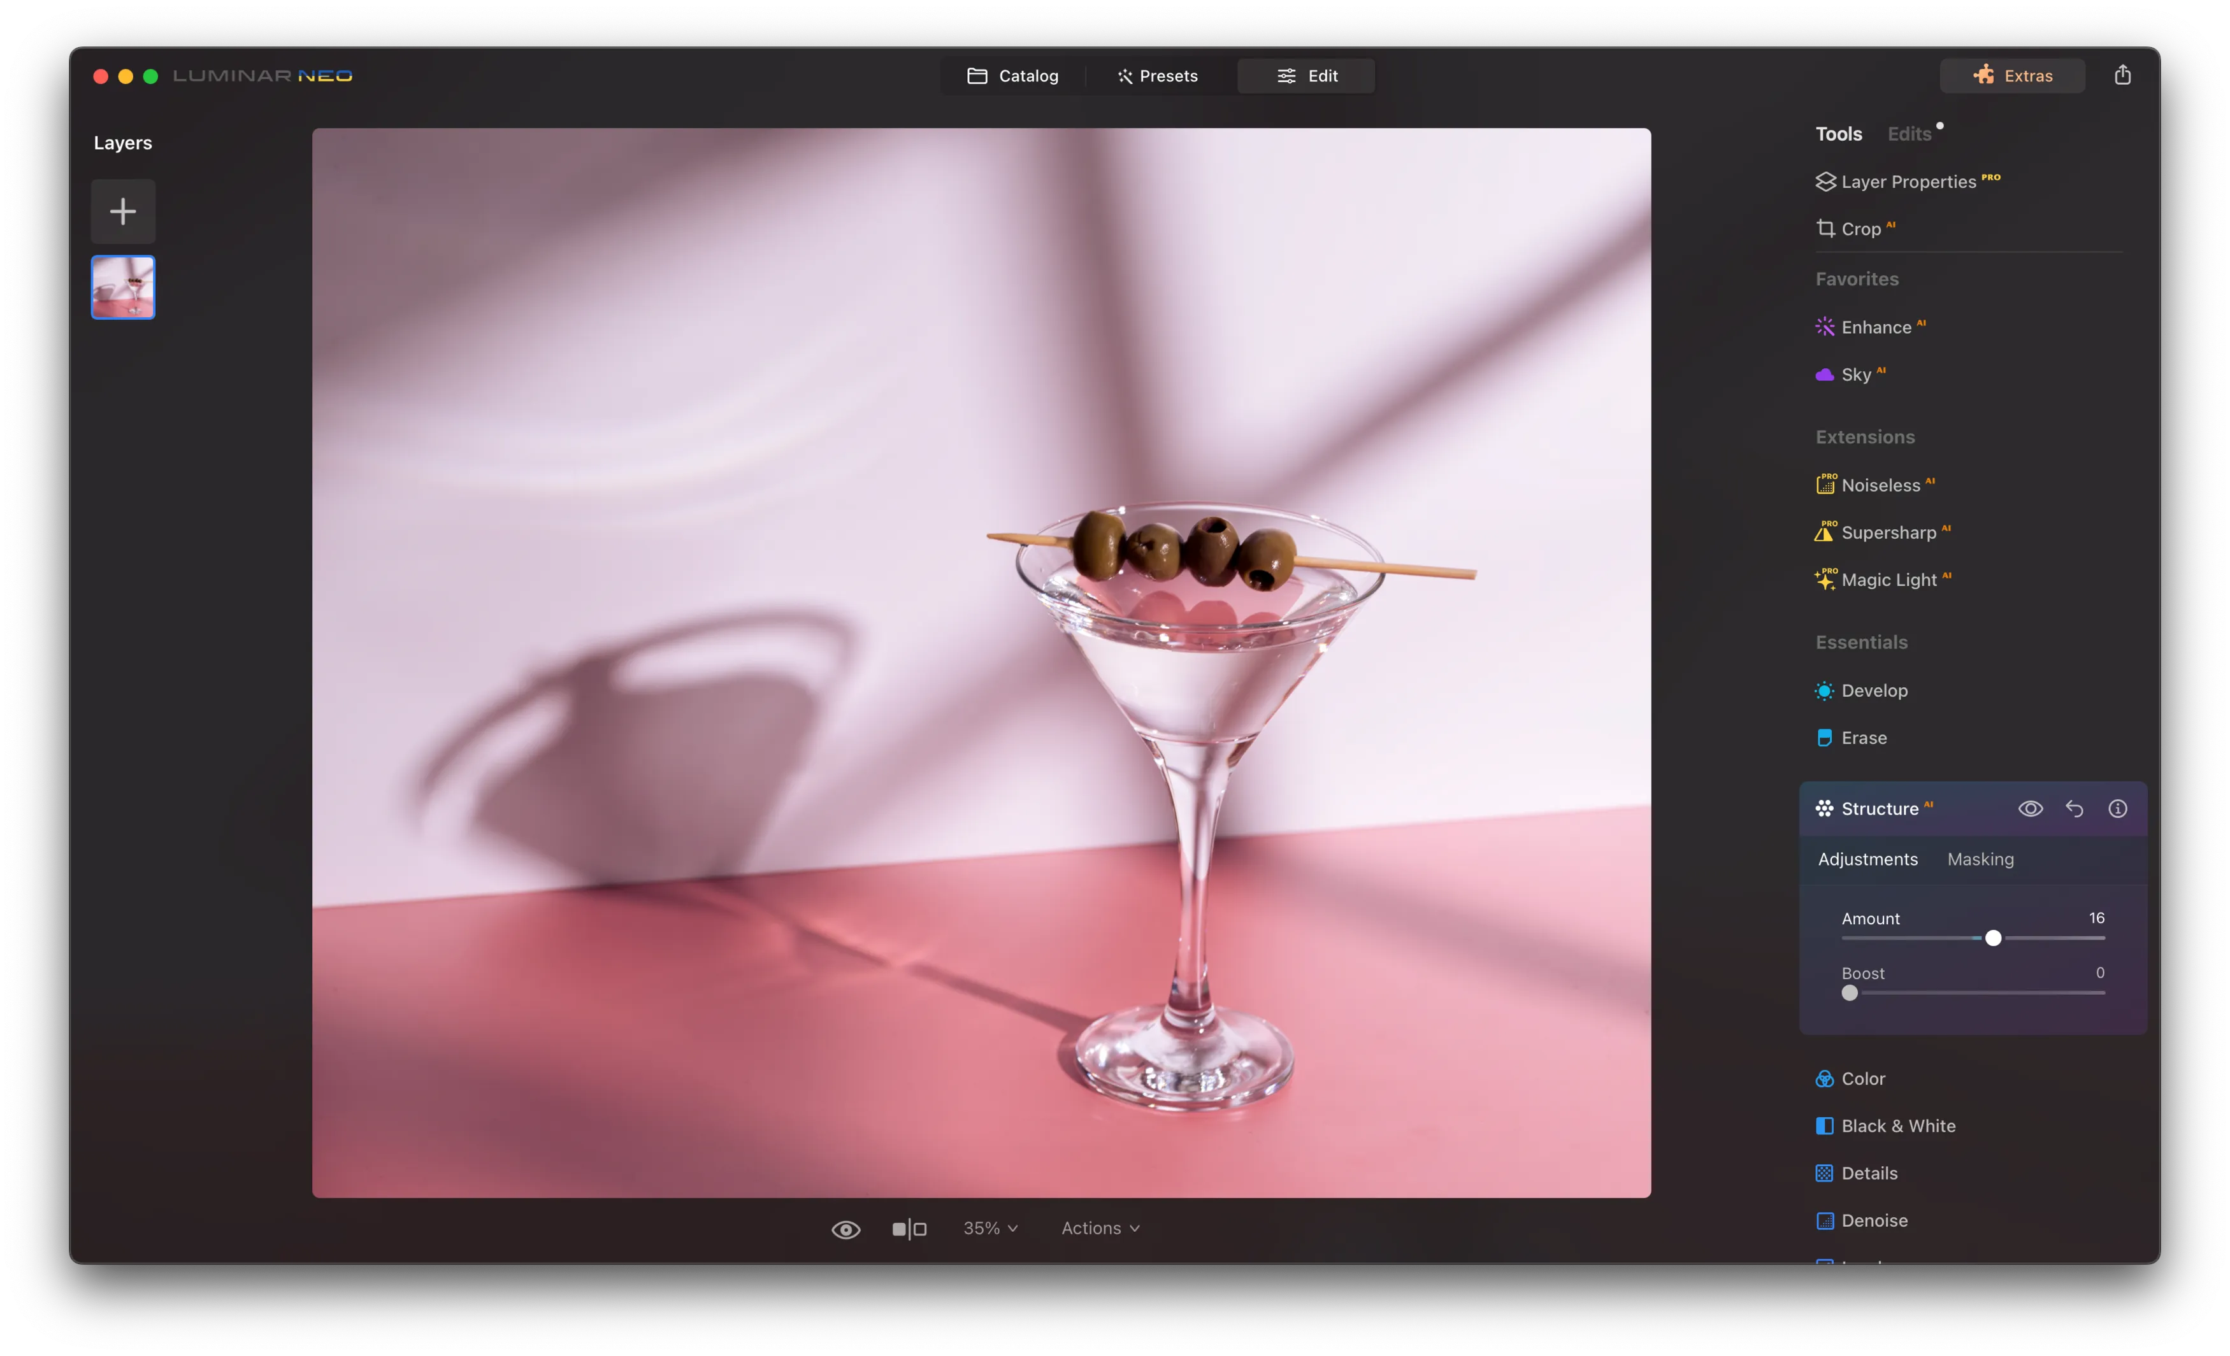Switch to the Masking tab

tap(1980, 859)
